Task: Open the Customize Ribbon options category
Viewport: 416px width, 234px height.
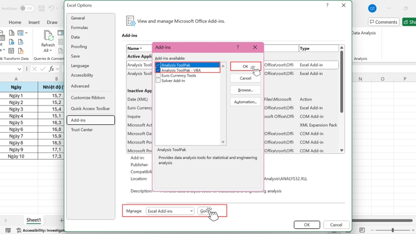Action: click(90, 98)
